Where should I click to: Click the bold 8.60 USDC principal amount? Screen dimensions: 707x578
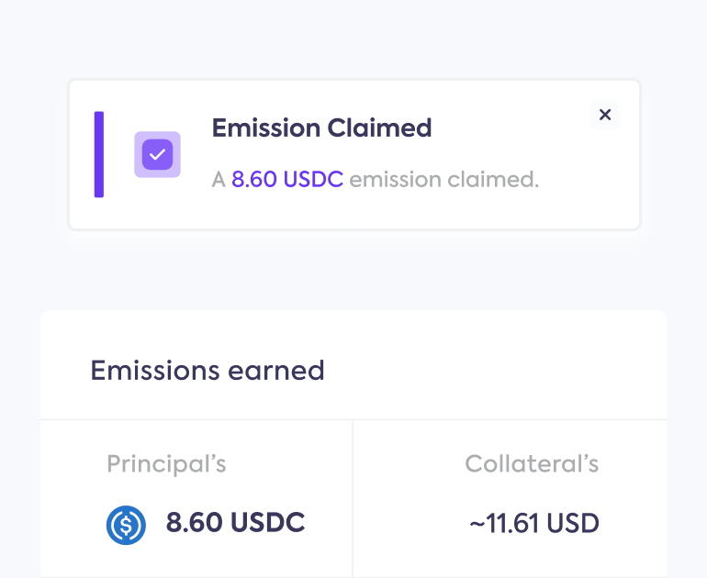[x=235, y=523]
